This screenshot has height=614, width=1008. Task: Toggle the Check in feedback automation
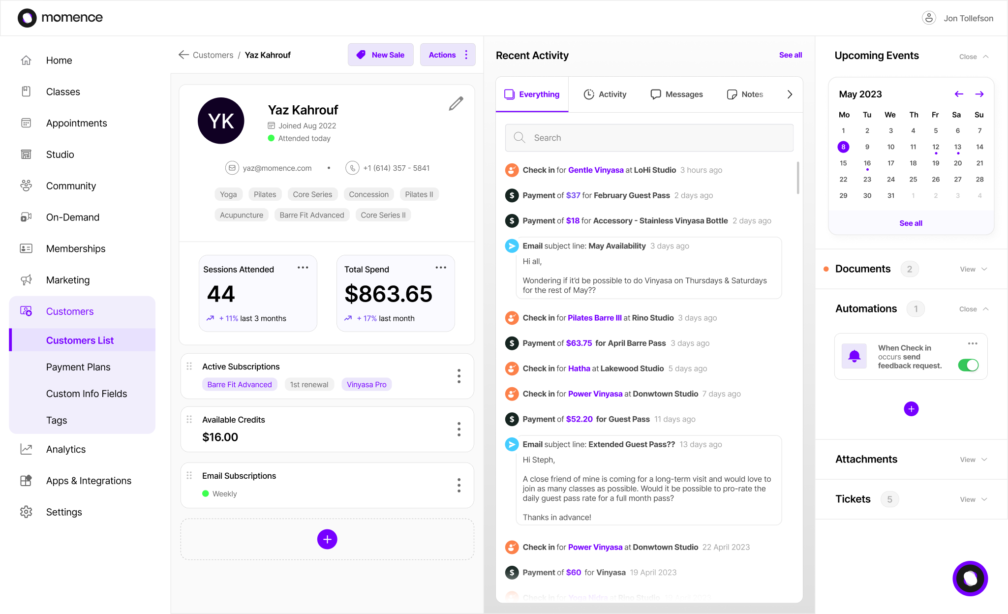[968, 365]
